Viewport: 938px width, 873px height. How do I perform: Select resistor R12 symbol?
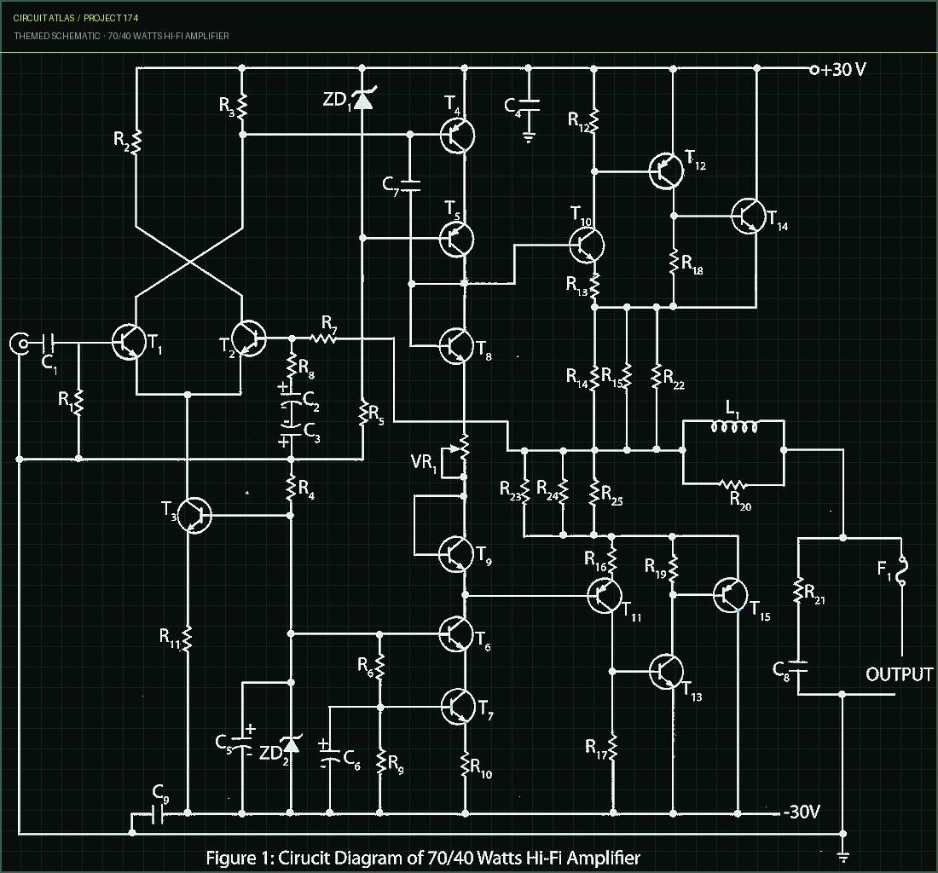594,121
